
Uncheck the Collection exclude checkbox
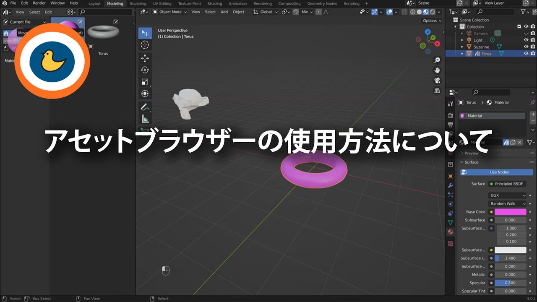[519, 27]
